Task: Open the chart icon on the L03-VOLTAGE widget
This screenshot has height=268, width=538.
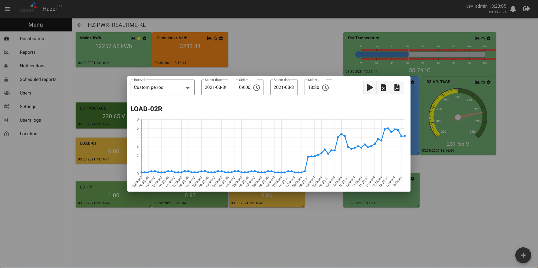Action: point(477,82)
